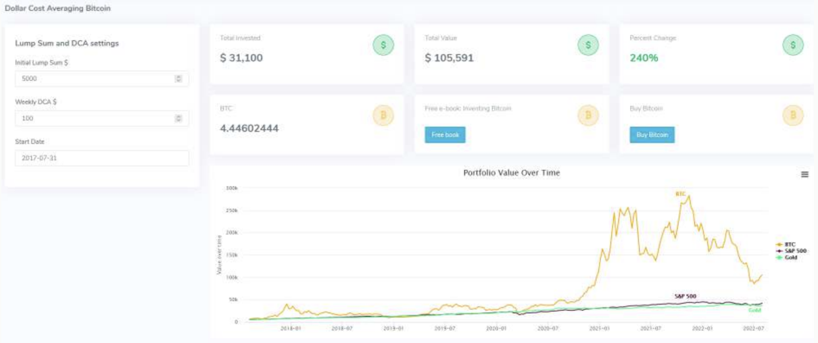
Task: Toggle Gold series in chart legend
Action: coord(786,257)
